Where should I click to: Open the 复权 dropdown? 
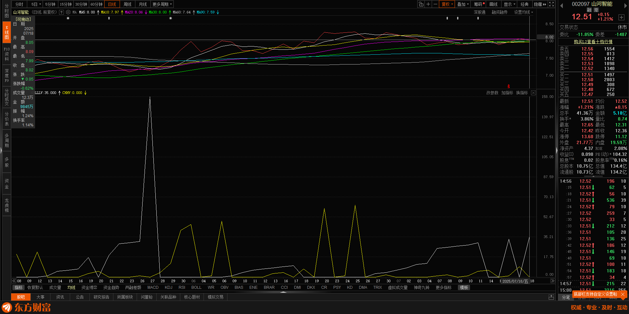447,4
